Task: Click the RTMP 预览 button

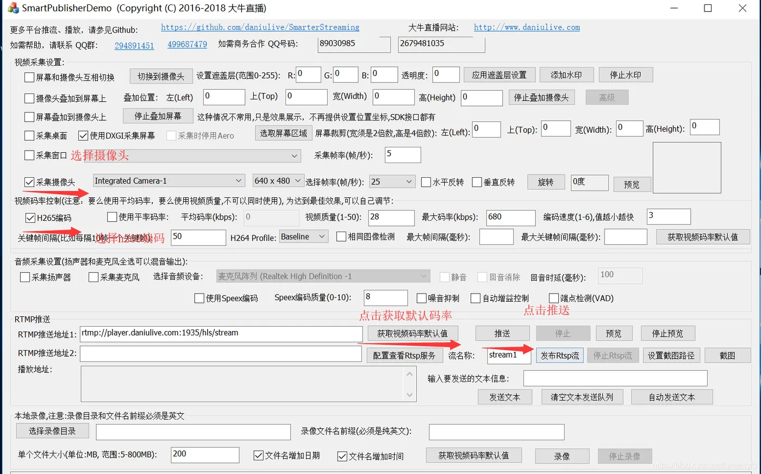Action: 614,333
